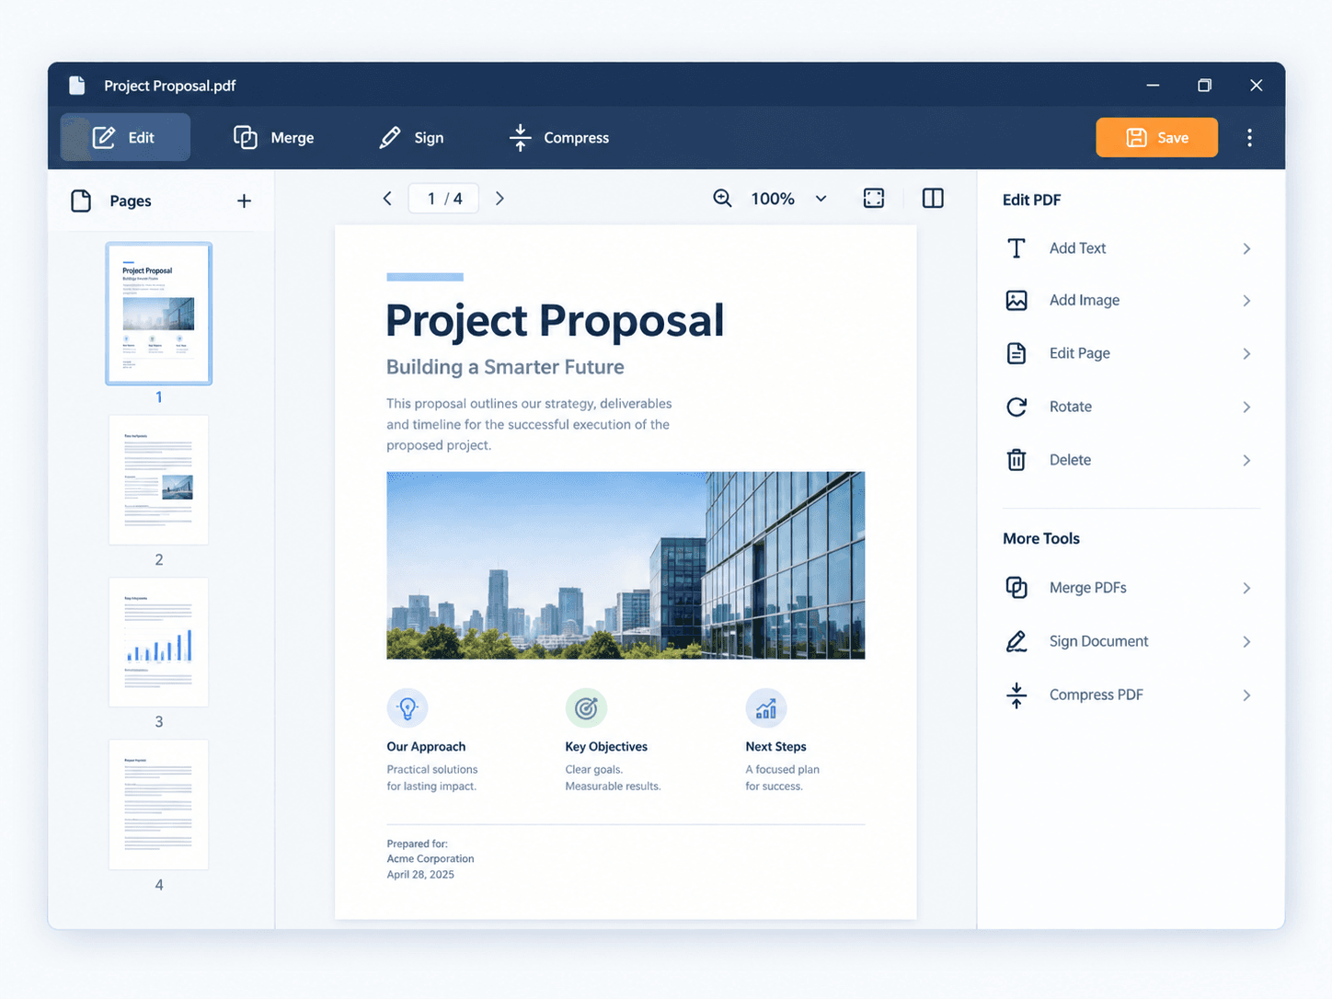Click the Add Image picture icon
Screen dimensions: 1332x999
tap(1016, 301)
